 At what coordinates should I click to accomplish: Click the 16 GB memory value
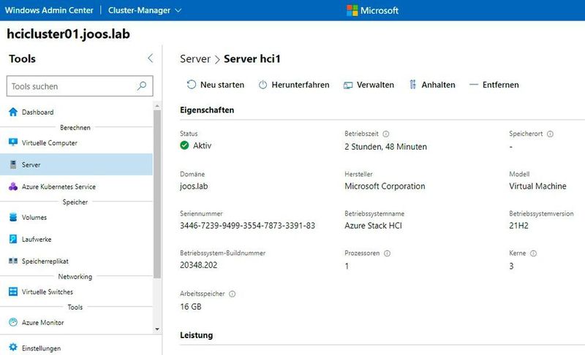(191, 306)
